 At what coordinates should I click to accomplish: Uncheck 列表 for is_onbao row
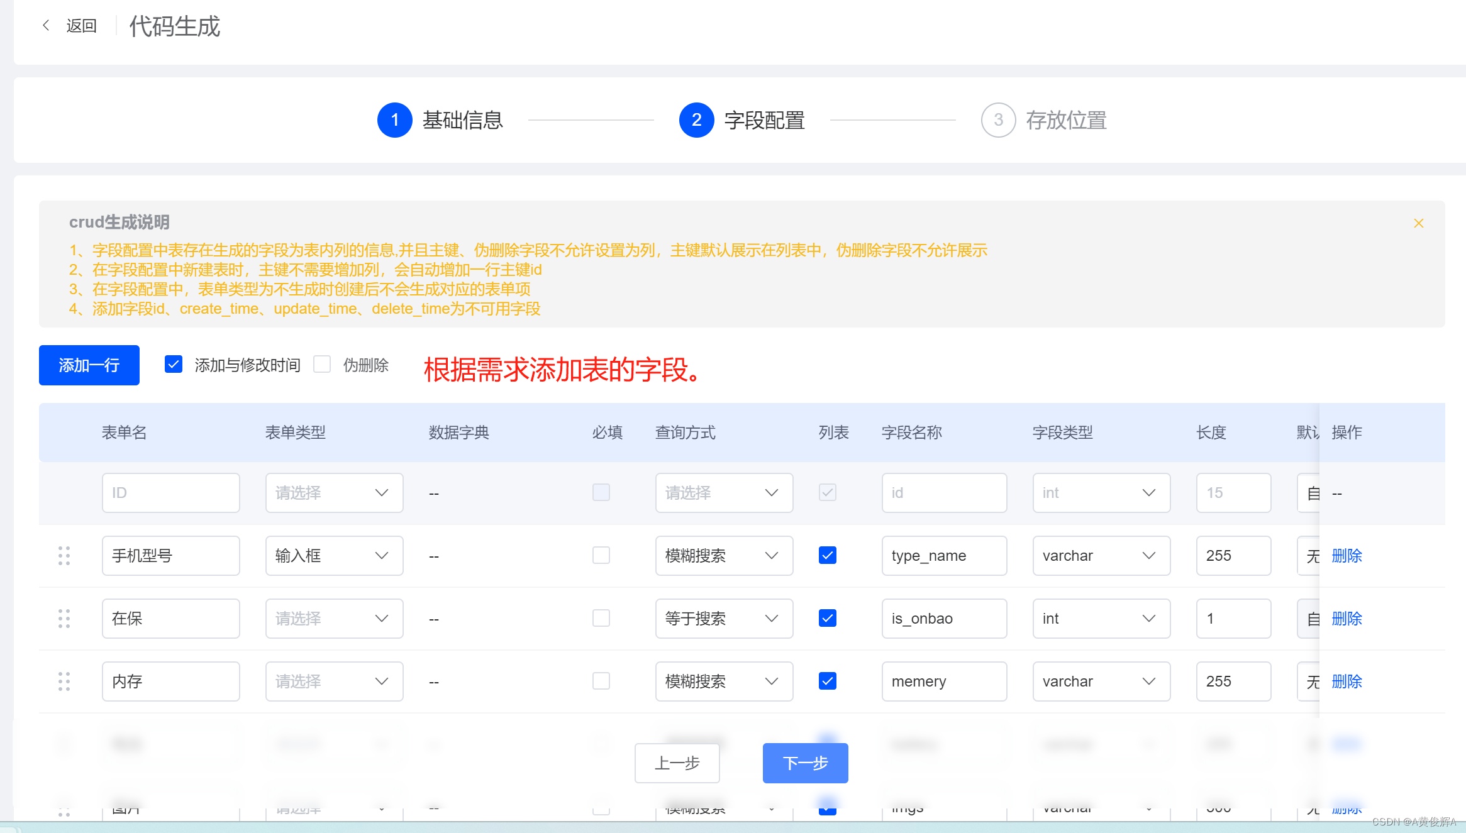pyautogui.click(x=828, y=618)
